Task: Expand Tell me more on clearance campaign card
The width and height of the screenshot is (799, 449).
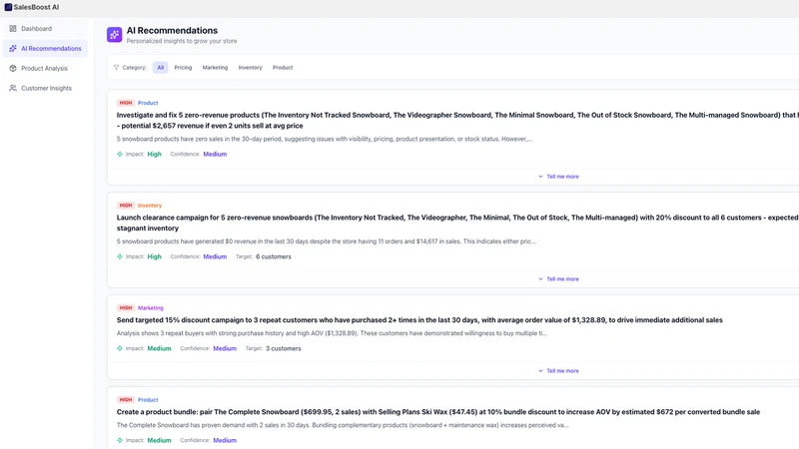Action: (558, 279)
